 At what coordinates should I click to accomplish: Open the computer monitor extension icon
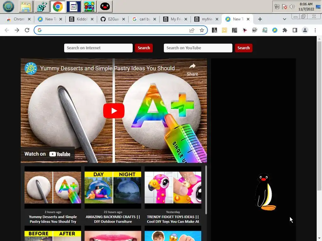coord(265,30)
